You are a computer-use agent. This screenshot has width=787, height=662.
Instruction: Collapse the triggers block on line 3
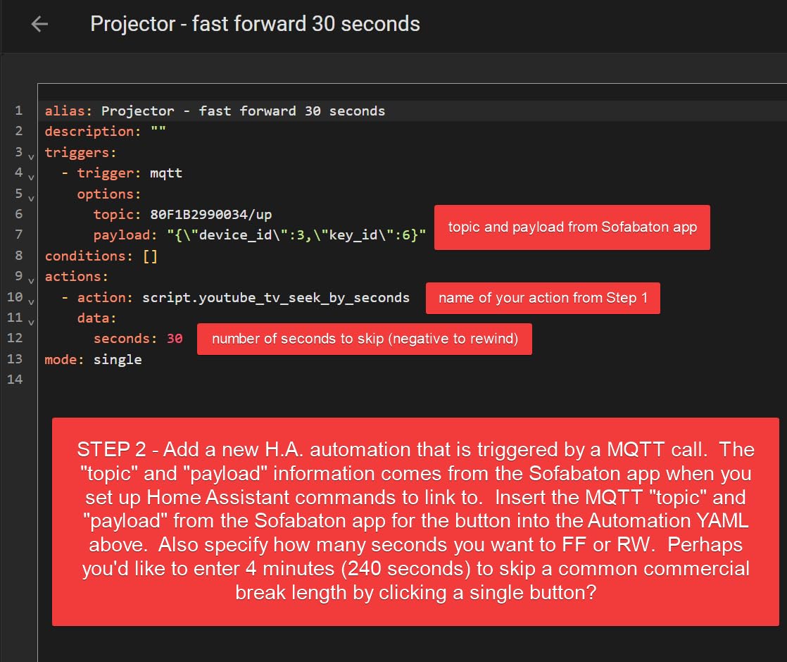pyautogui.click(x=31, y=154)
